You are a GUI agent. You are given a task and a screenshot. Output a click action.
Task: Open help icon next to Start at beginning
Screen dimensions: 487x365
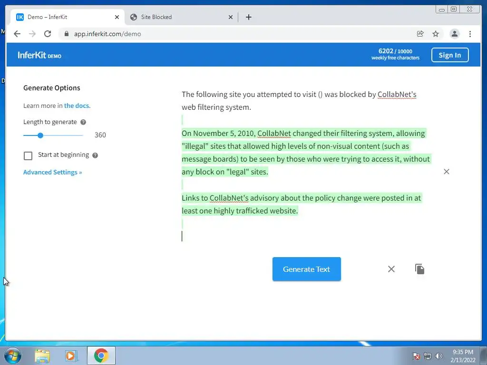point(95,155)
